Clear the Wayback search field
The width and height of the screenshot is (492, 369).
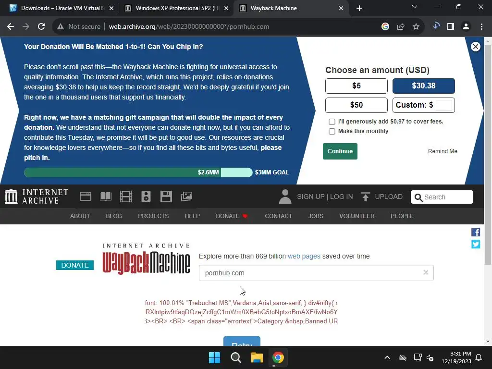click(426, 272)
